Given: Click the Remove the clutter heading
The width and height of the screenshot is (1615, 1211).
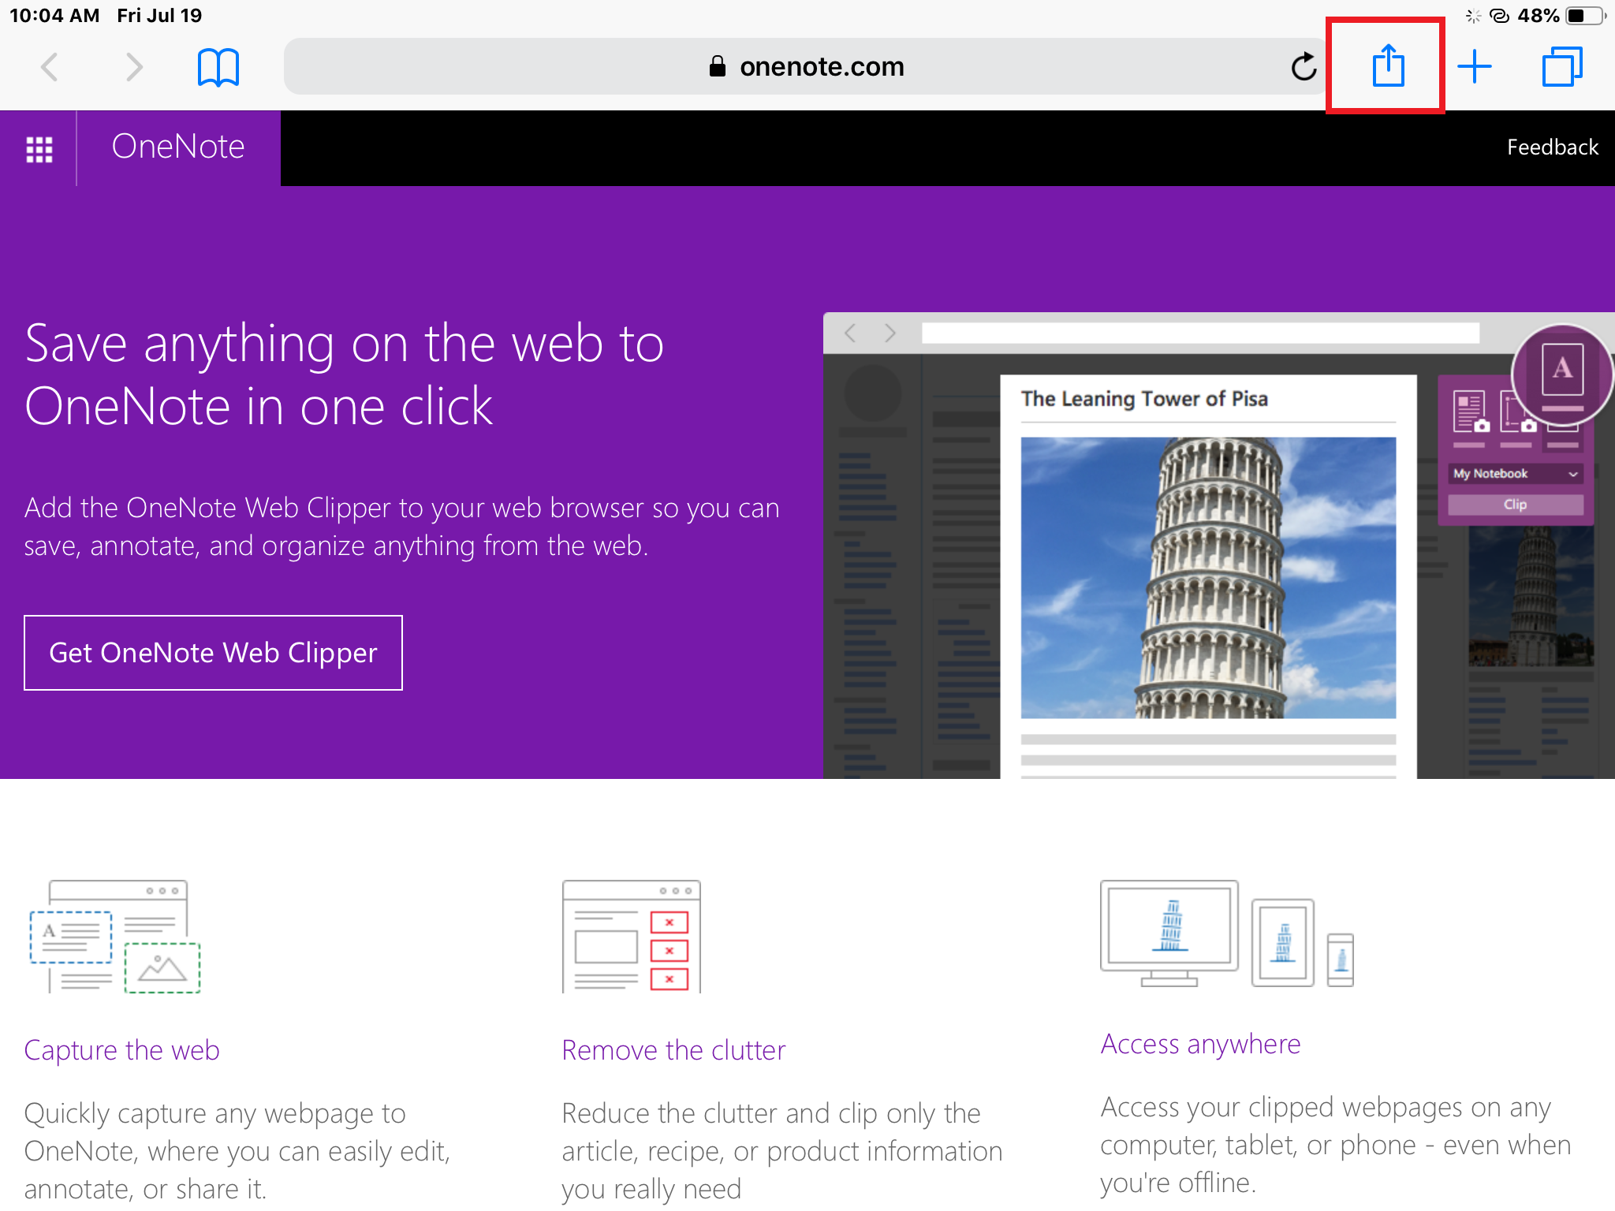Looking at the screenshot, I should [673, 1050].
